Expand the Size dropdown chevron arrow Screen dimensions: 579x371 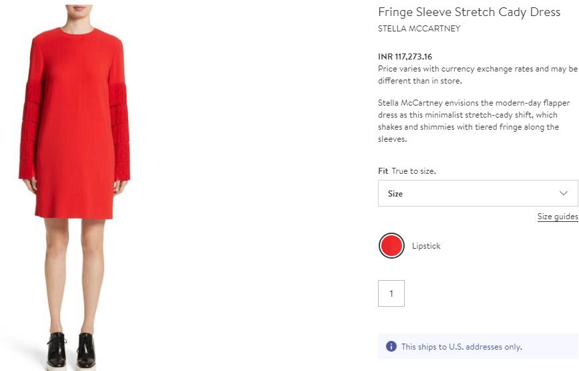(564, 193)
